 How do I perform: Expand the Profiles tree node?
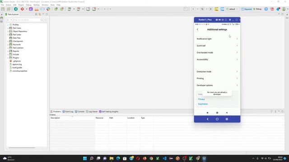(x=8, y=25)
